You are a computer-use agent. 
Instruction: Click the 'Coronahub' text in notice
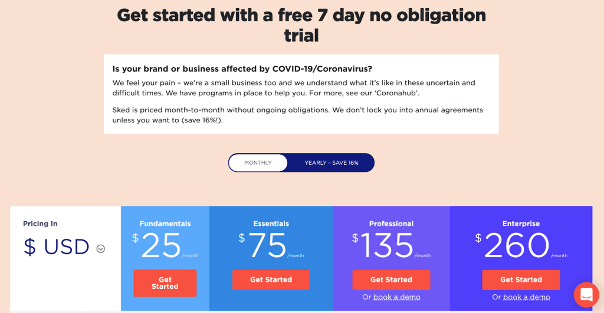(398, 93)
